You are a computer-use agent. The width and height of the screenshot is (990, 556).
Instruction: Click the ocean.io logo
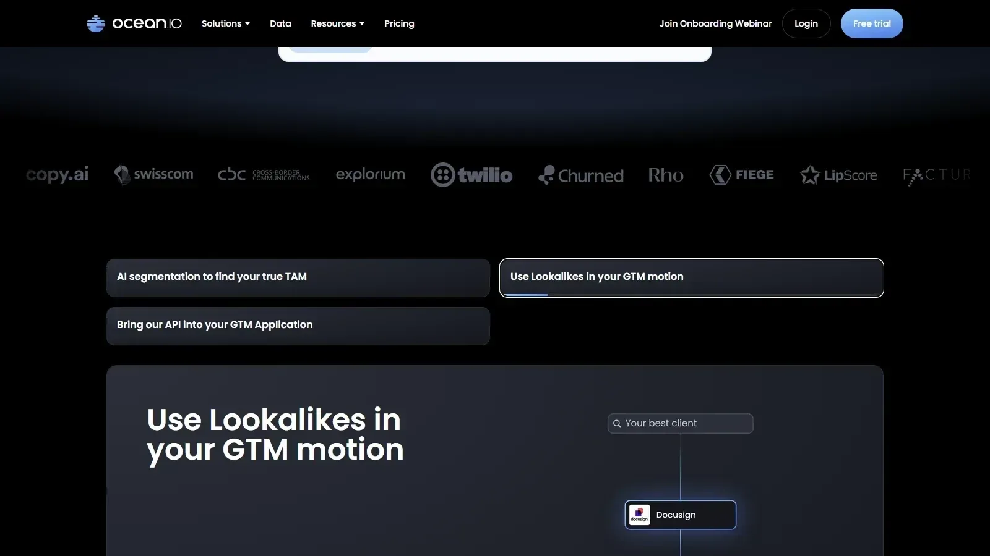(134, 23)
